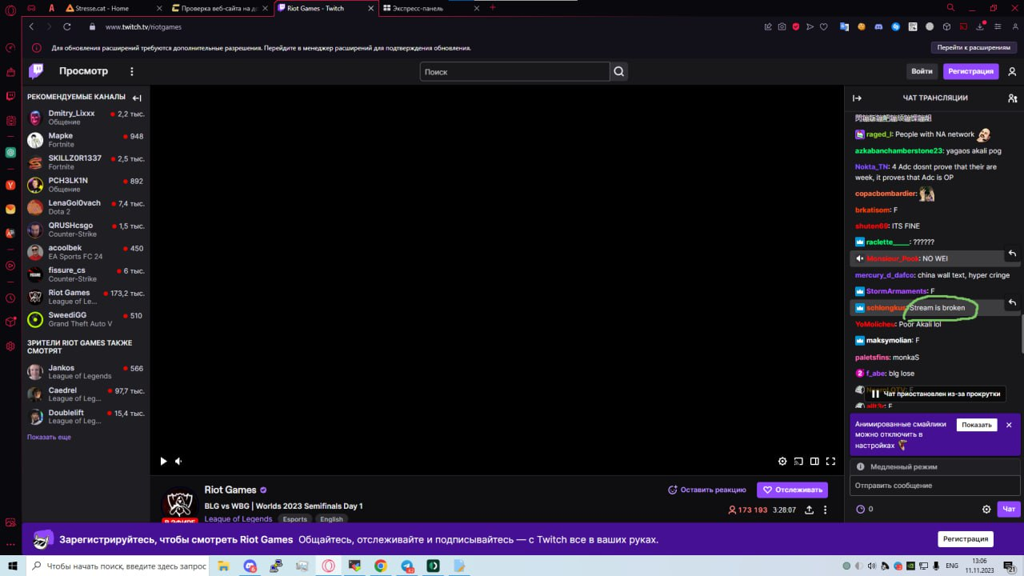Switch to Экспресс-панель tab
Viewport: 1024px width, 576px height.
coord(430,8)
